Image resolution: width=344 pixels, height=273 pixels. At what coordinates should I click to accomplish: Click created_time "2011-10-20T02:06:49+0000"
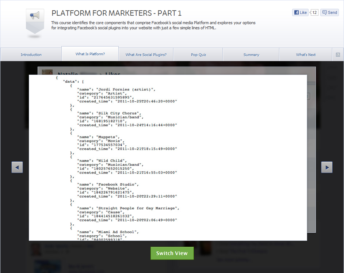127,220
